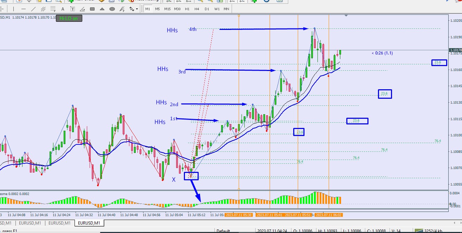Click the 1.10055 price scale value

[456, 184]
